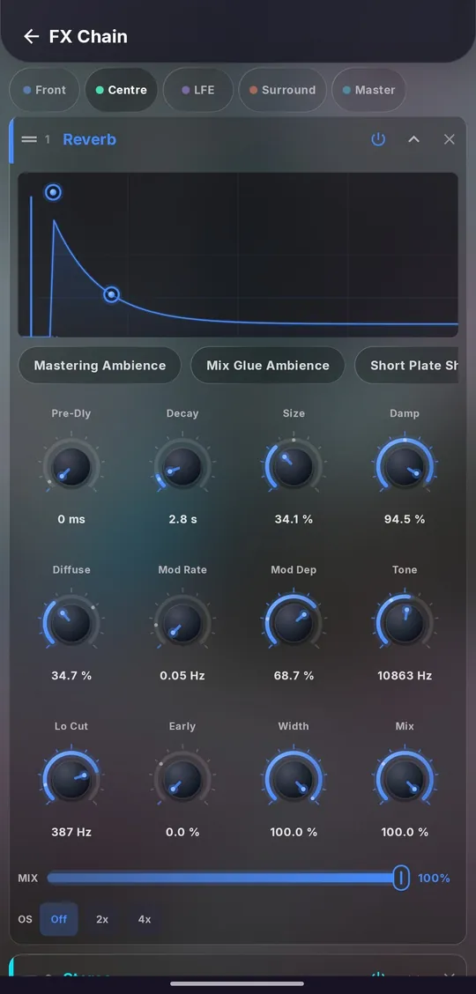The width and height of the screenshot is (476, 994).
Task: Set oversampling to 4x
Action: (145, 919)
